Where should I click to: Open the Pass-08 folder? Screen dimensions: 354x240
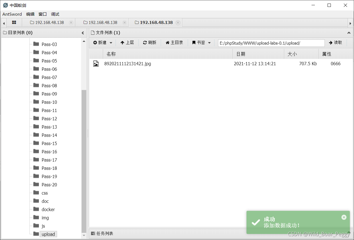click(49, 86)
